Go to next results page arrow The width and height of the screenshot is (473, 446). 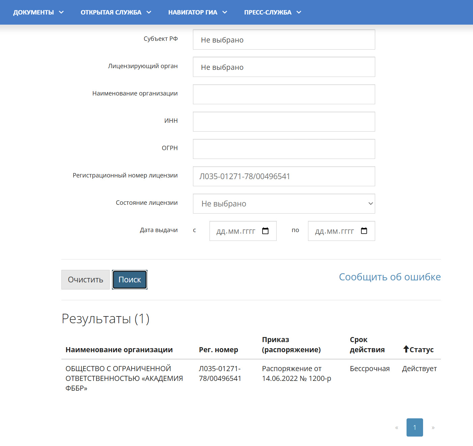click(x=433, y=427)
